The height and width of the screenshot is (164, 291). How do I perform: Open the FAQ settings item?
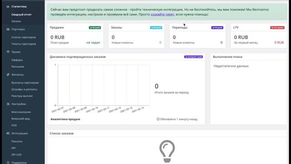[14, 125]
